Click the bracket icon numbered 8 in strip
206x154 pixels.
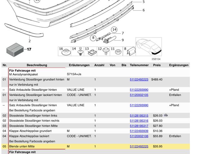(131, 51)
